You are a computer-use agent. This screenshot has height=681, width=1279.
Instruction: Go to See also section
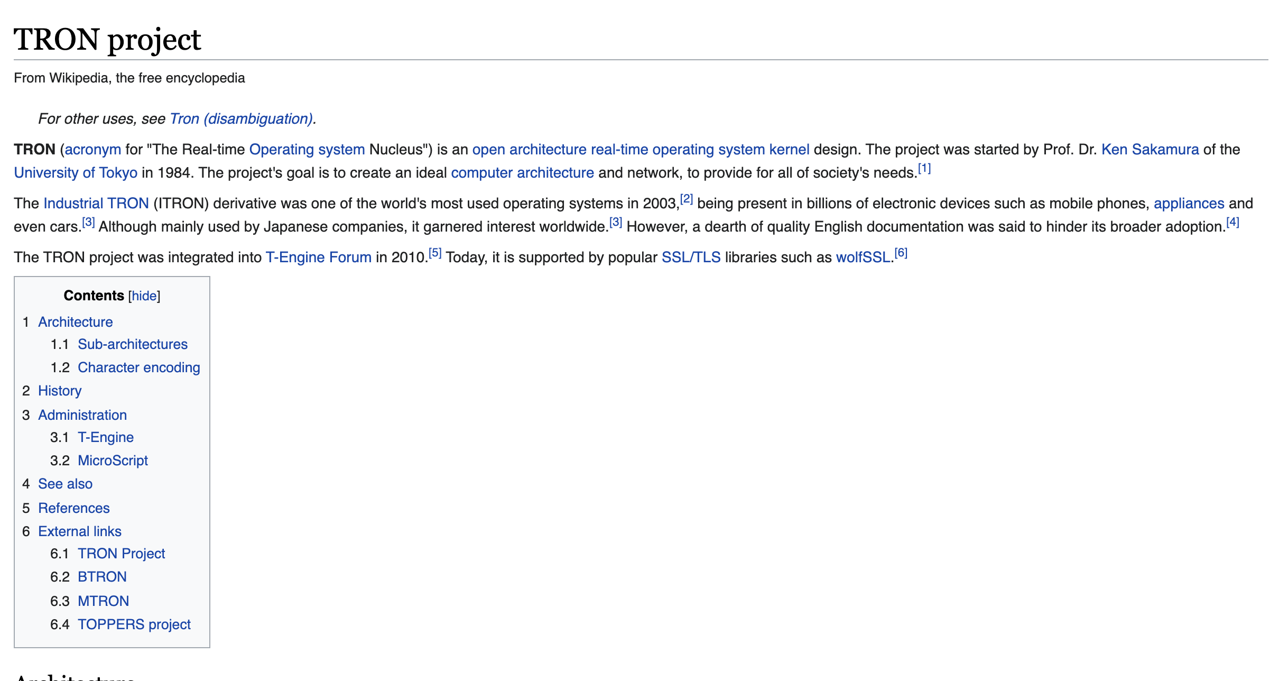[65, 484]
